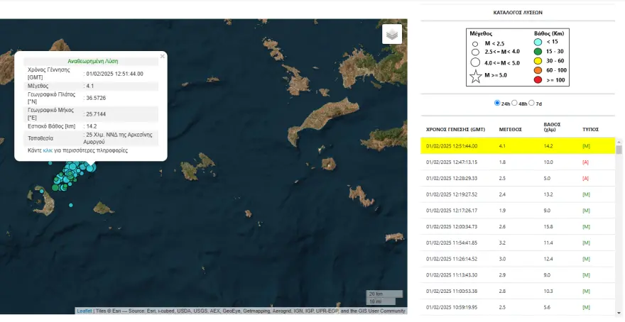Select the 12:47:13.15 earthquake entry
625x322 pixels.
(x=450, y=162)
